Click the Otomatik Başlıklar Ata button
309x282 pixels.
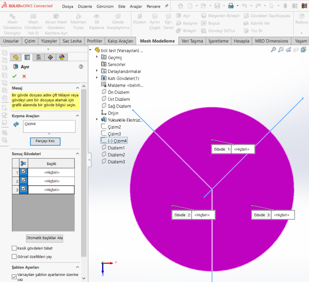(x=45, y=238)
